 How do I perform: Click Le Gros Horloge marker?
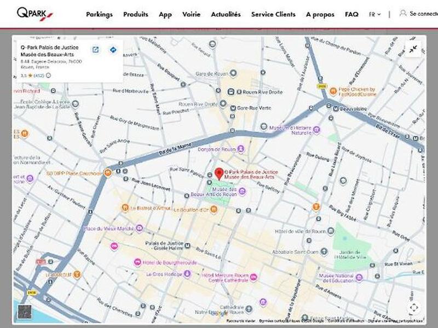point(187,274)
